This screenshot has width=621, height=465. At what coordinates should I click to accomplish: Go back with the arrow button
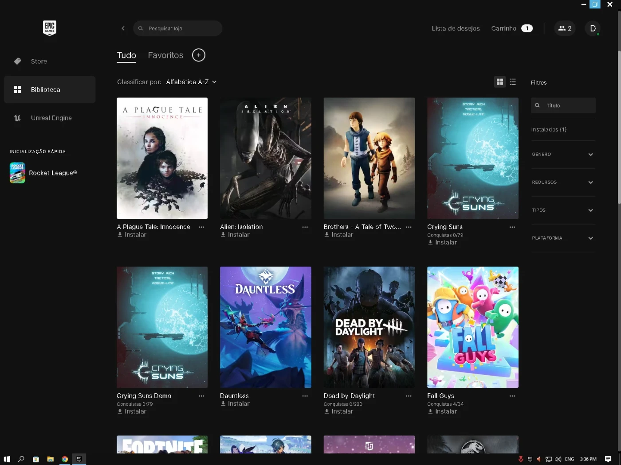pyautogui.click(x=123, y=28)
